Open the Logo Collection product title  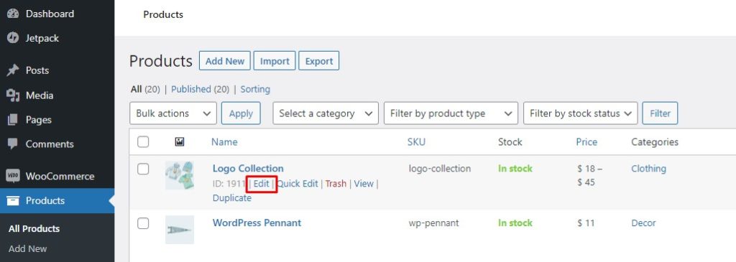click(x=248, y=168)
